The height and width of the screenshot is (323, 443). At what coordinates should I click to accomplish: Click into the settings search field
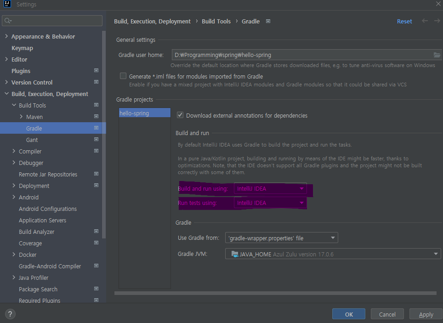pos(52,21)
